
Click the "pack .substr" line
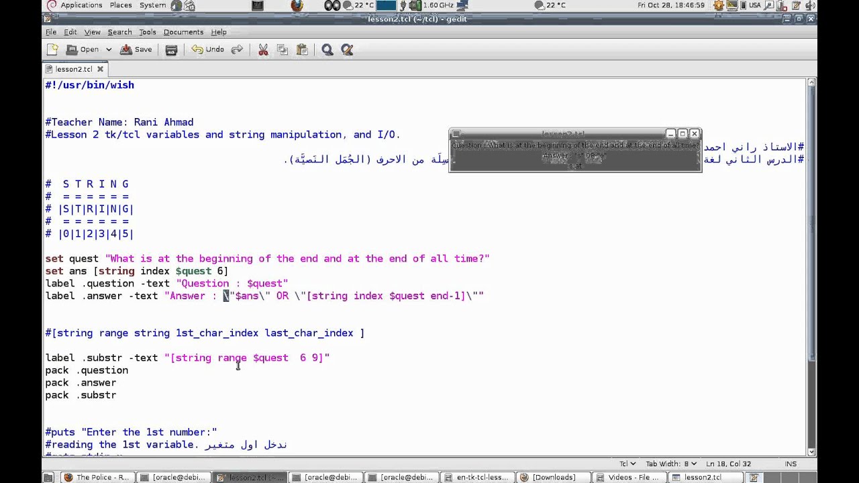[81, 395]
